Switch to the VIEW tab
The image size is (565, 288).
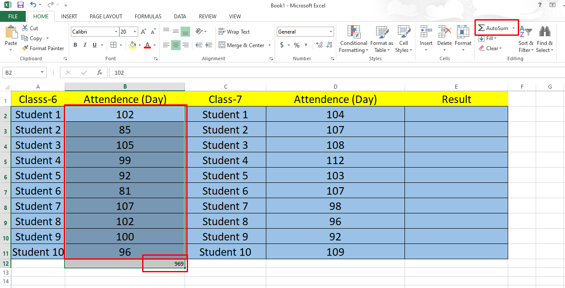point(235,17)
